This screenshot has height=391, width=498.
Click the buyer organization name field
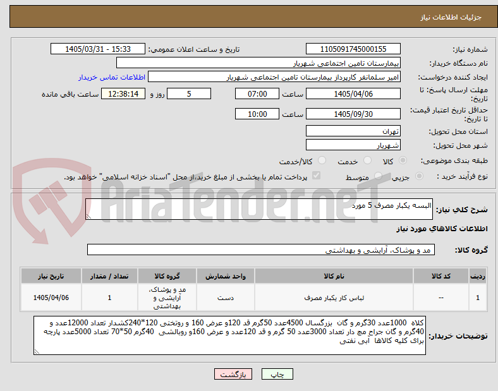coord(258,63)
